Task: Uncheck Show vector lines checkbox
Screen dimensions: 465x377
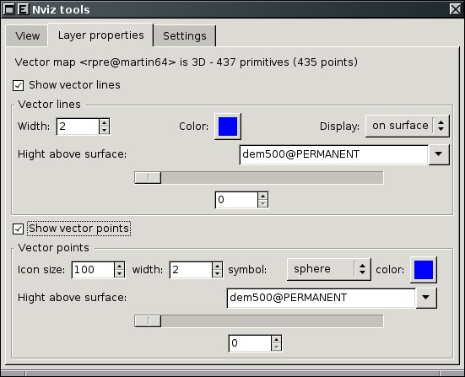Action: (x=18, y=85)
